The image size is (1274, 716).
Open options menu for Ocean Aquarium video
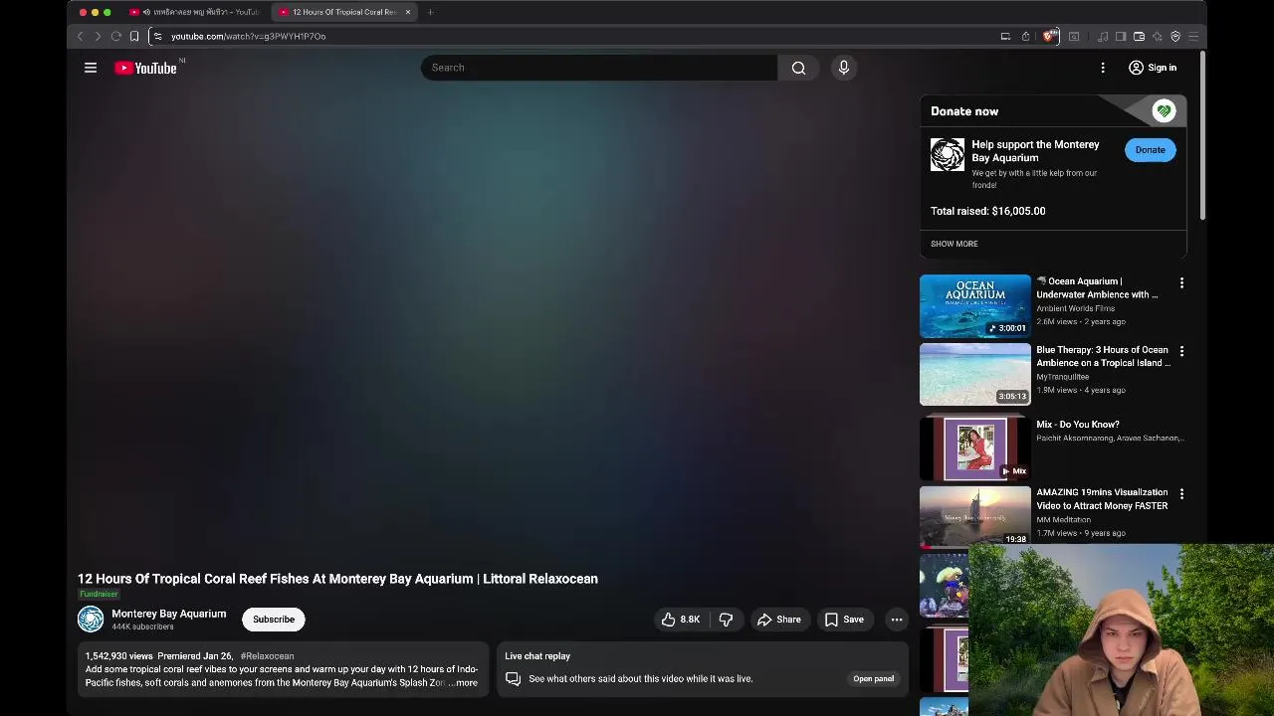click(x=1181, y=283)
